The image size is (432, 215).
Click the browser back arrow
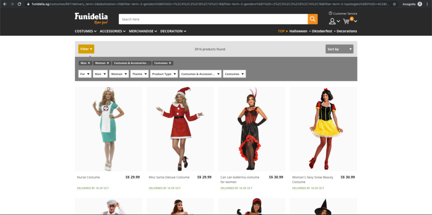[5, 4]
